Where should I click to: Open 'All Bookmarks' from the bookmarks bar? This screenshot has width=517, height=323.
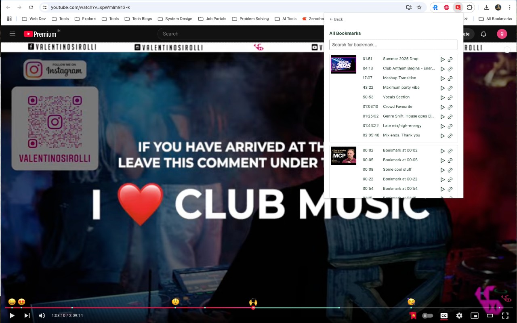click(x=496, y=19)
